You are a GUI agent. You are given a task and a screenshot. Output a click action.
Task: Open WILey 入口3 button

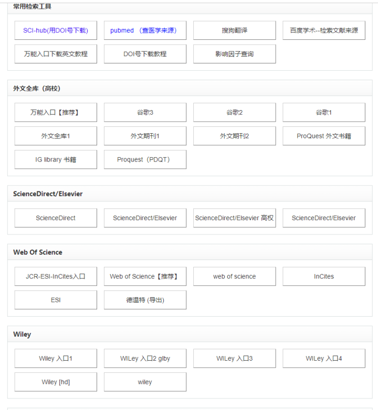(x=235, y=359)
